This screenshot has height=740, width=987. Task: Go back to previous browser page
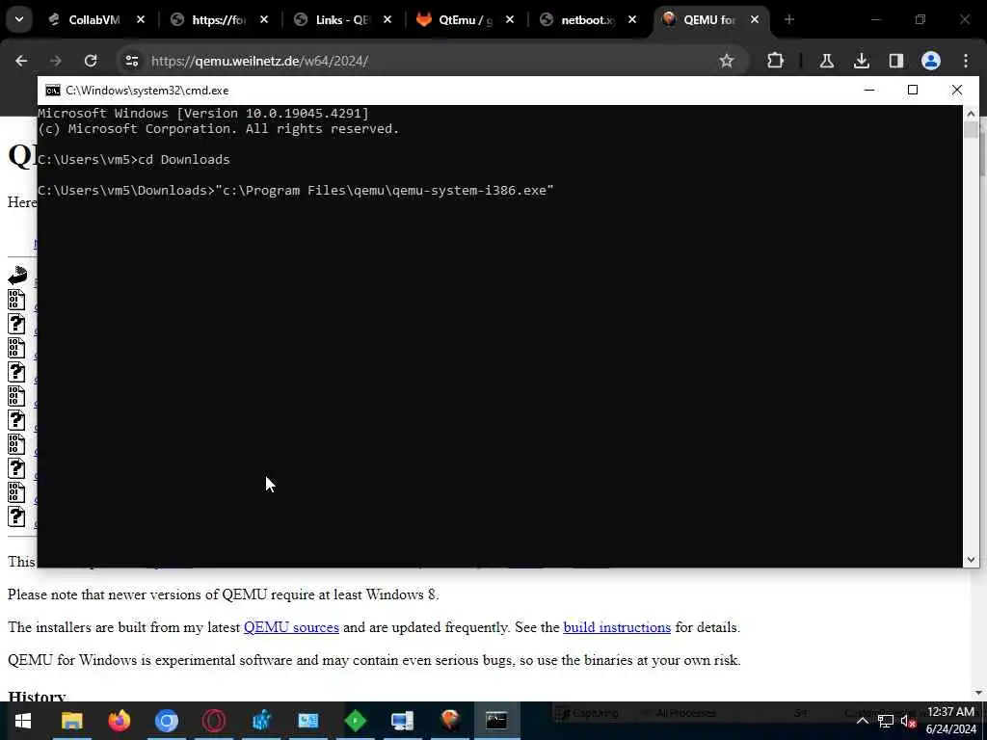(x=21, y=61)
